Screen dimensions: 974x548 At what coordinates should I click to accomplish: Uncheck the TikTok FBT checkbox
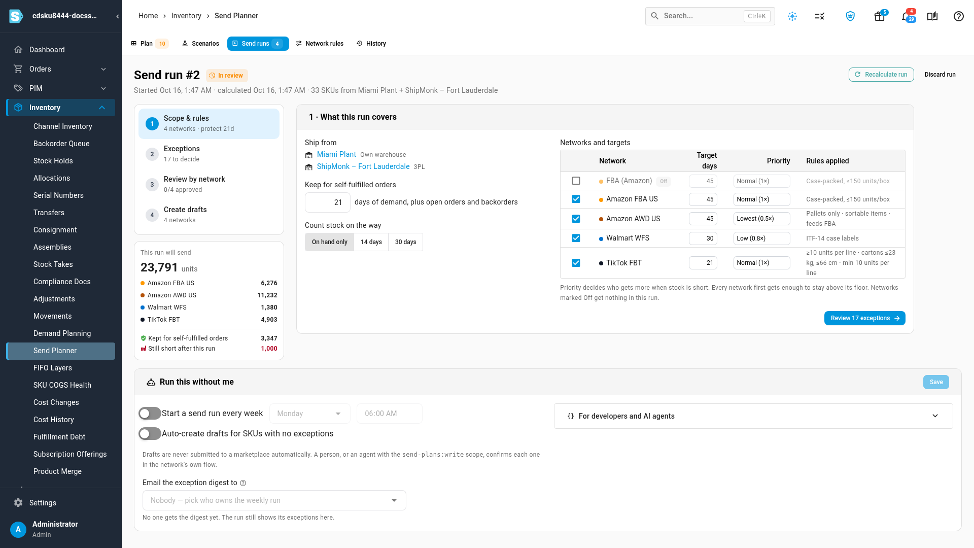coord(576,263)
